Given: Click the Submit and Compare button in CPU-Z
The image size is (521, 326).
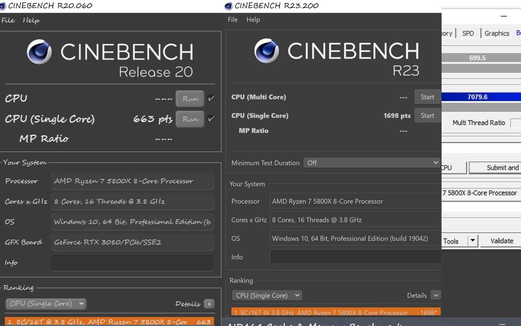Looking at the screenshot, I should (495, 167).
